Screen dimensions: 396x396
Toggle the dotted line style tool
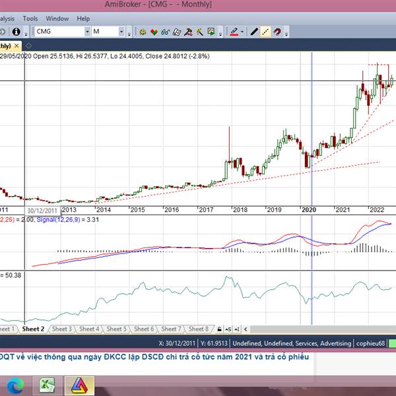click(265, 32)
